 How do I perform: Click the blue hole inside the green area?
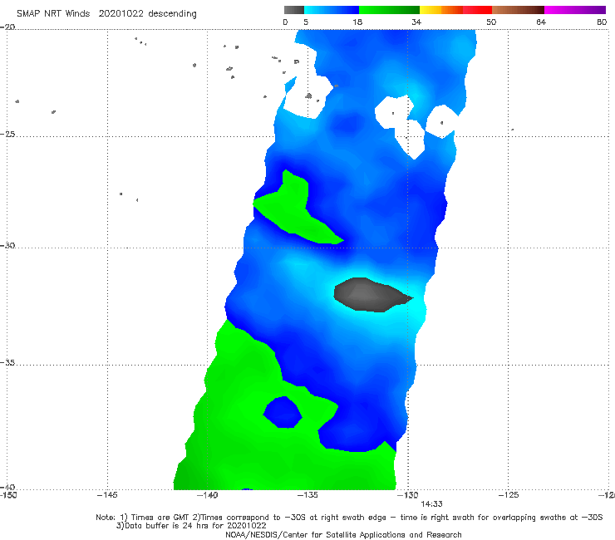283,412
